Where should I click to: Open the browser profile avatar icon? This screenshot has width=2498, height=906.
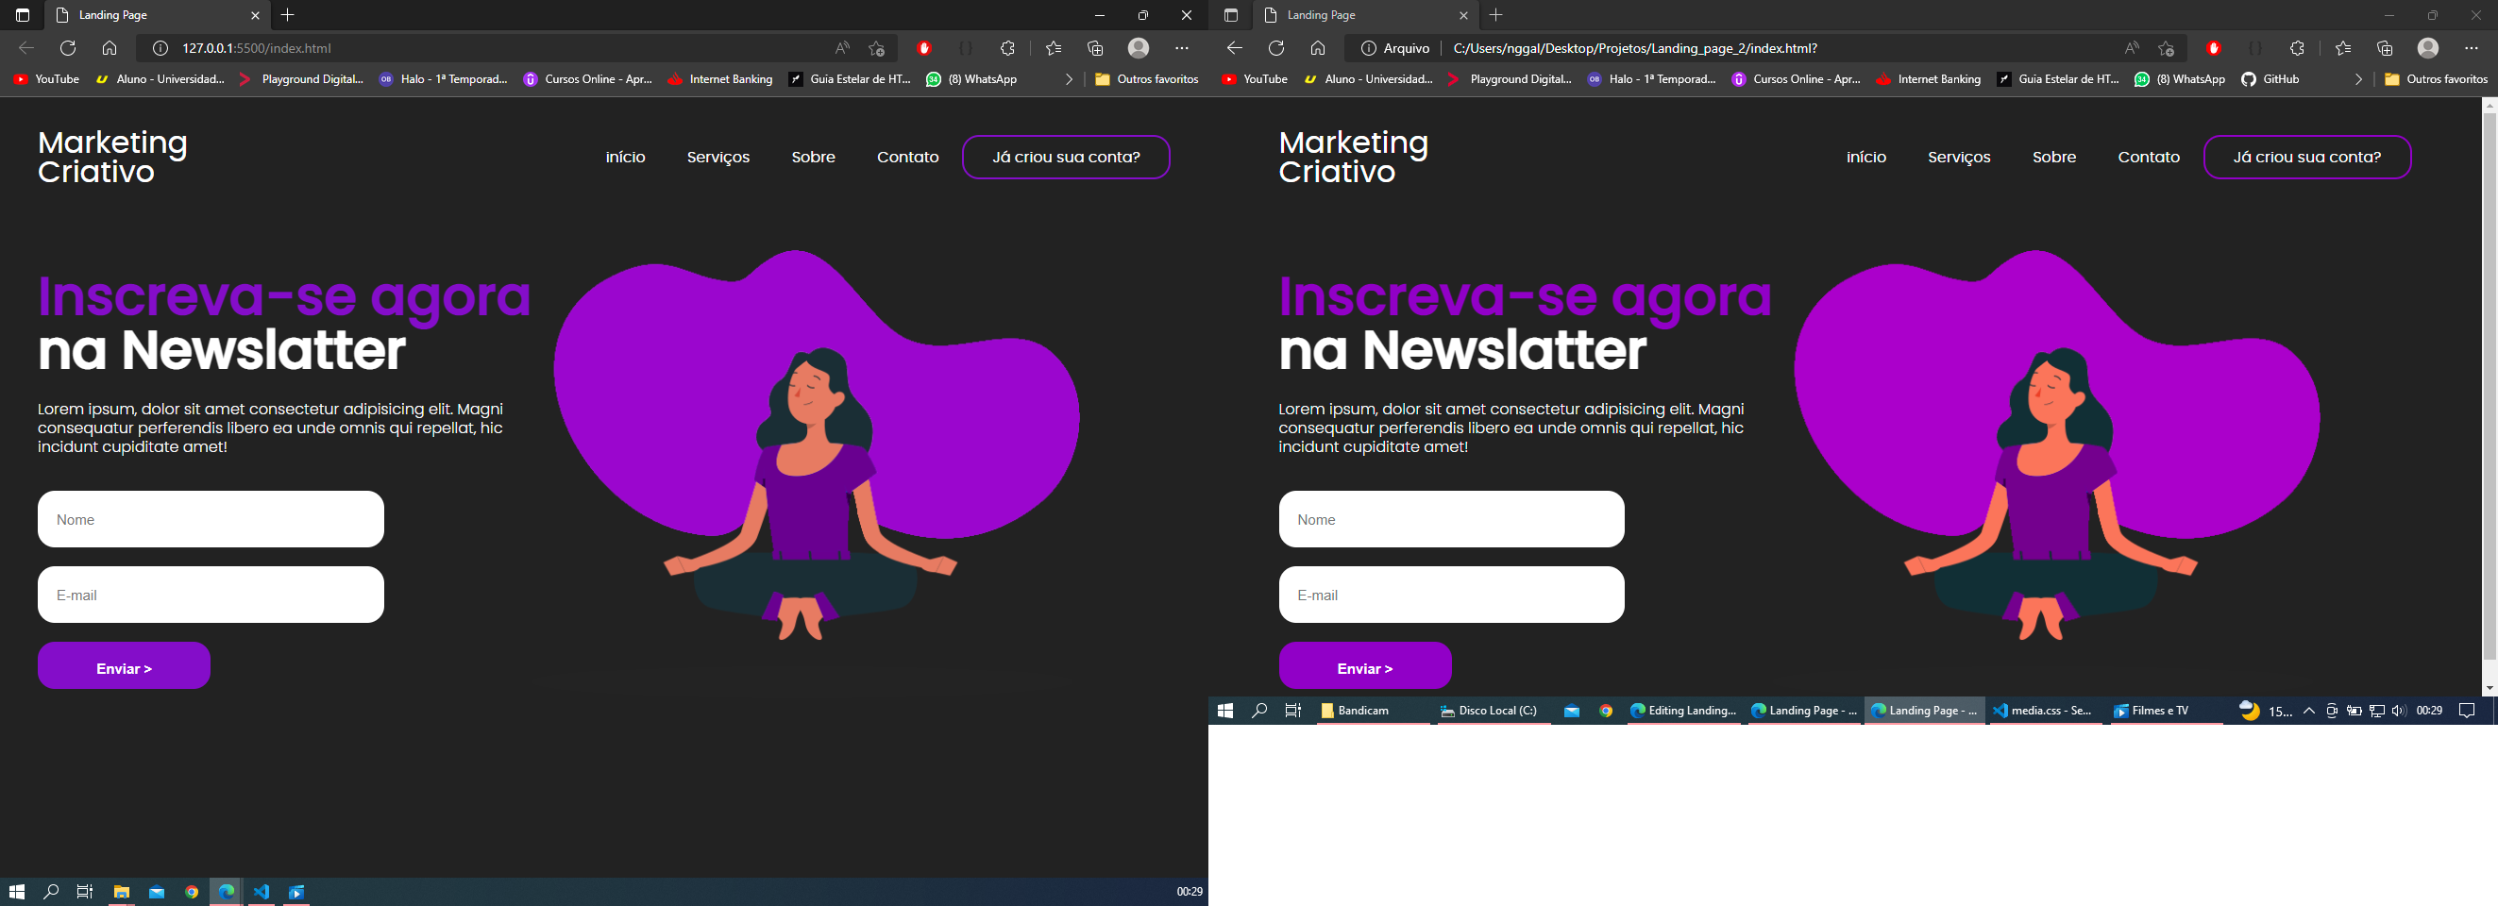coord(1137,47)
